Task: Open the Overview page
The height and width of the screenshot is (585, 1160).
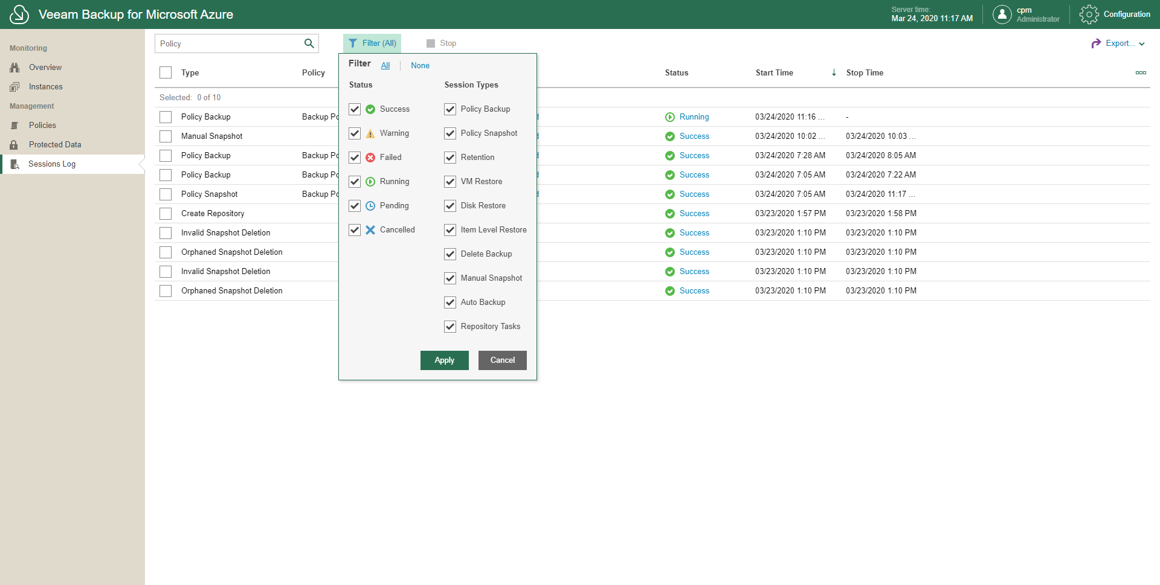Action: click(45, 68)
